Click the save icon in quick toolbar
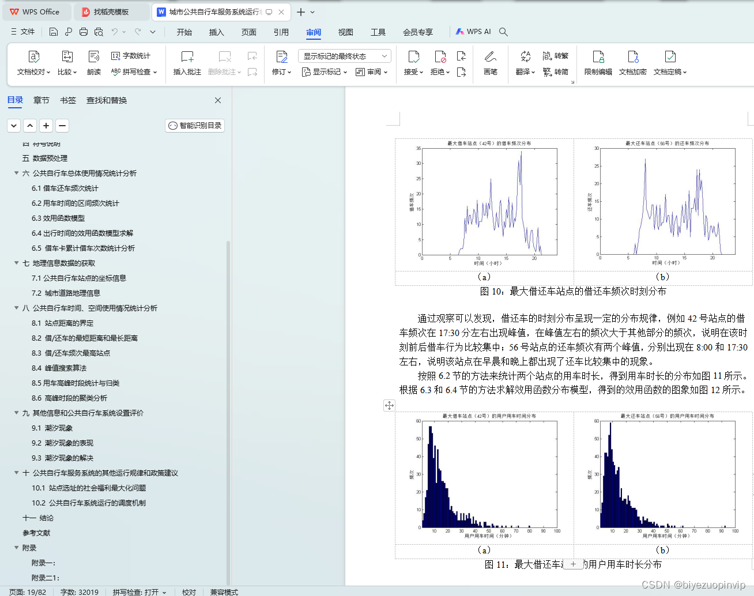 pos(54,32)
